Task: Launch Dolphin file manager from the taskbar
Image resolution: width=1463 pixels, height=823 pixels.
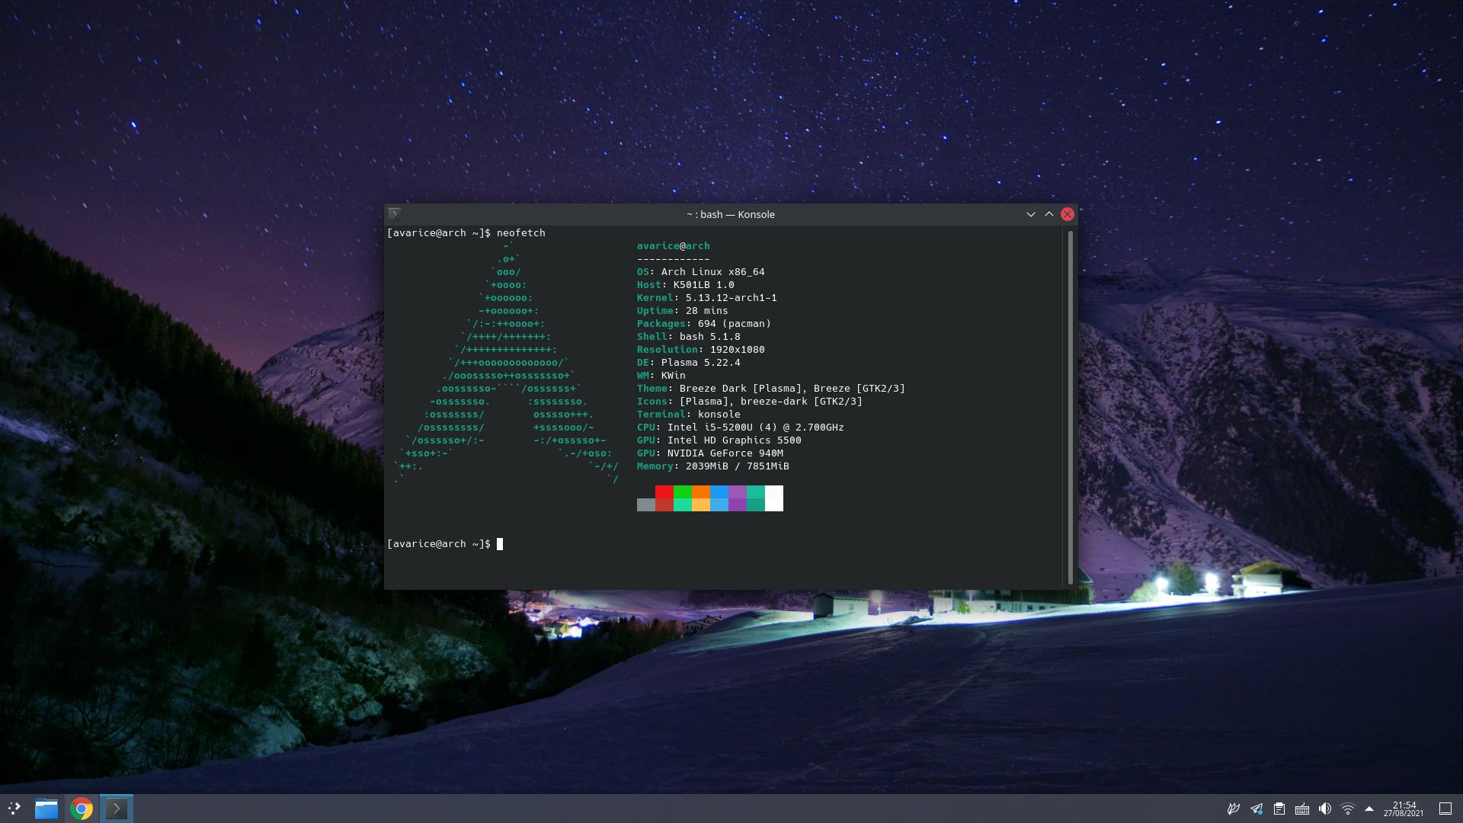Action: pyautogui.click(x=46, y=809)
